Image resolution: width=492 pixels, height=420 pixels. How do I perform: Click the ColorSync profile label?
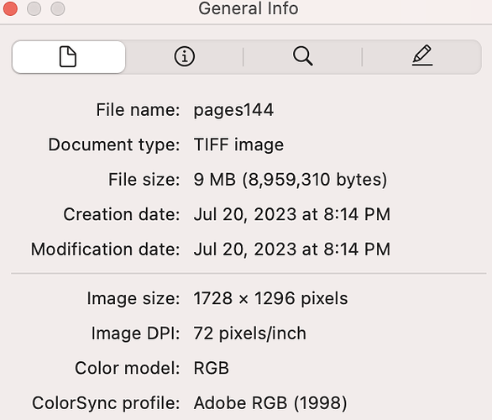[x=106, y=403]
